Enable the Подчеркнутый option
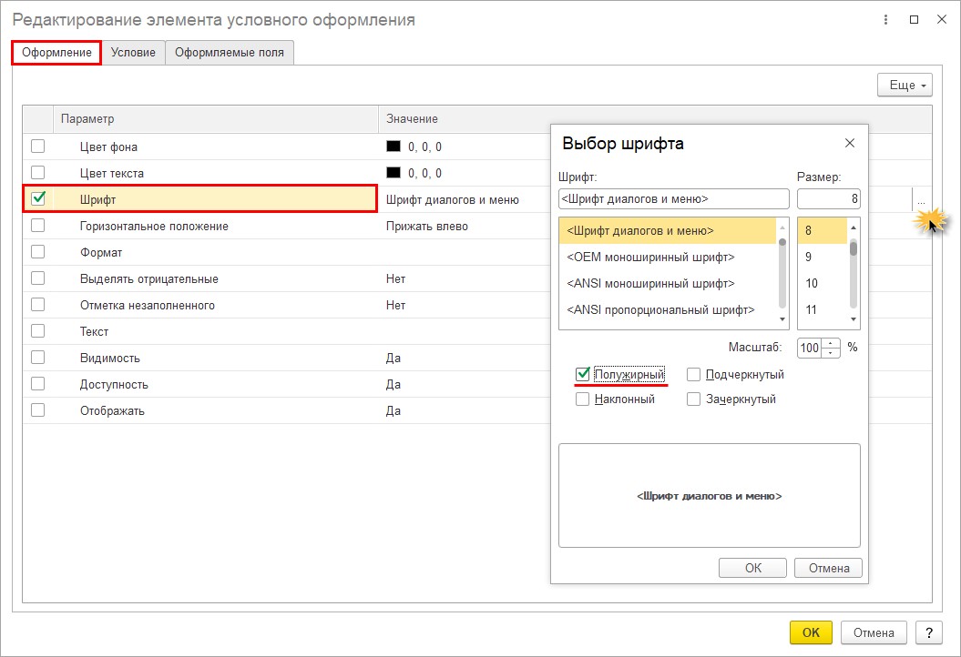961x657 pixels. pos(694,374)
